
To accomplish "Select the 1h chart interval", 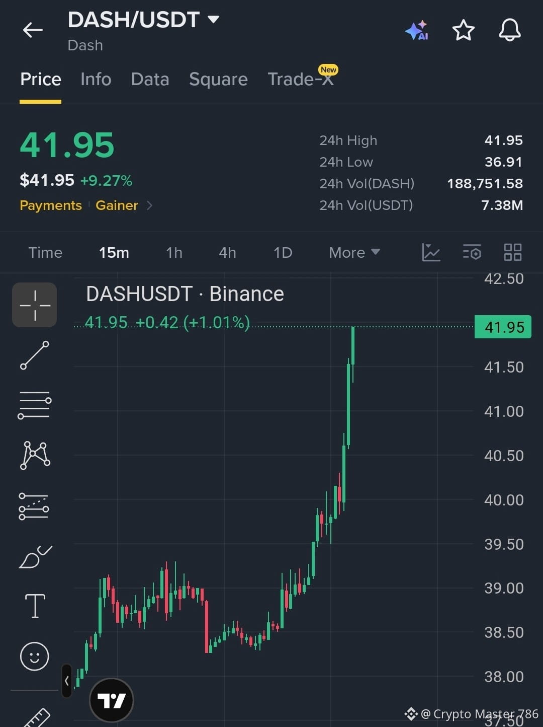I will pos(174,252).
